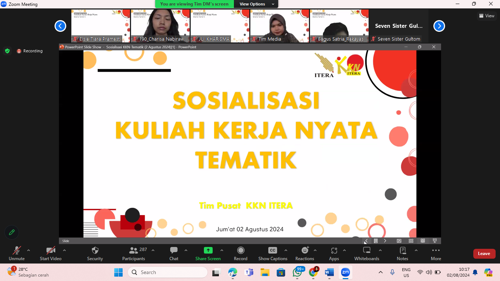Open the More menu
Viewport: 500px width, 281px height.
(436, 251)
